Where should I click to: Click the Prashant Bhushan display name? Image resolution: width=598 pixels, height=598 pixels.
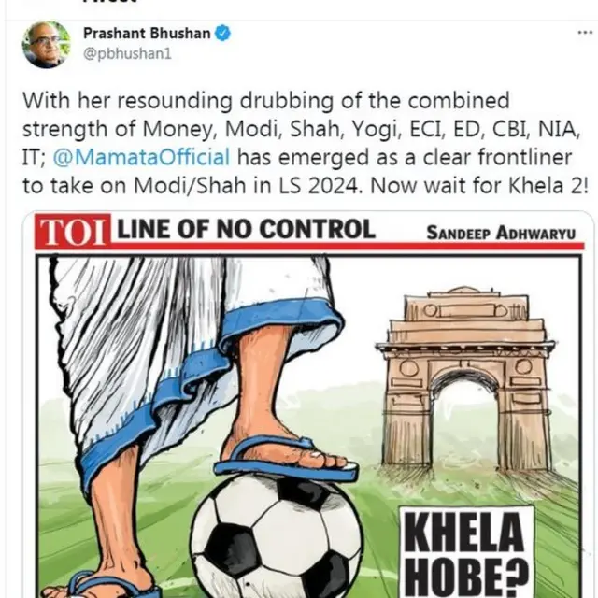(147, 34)
